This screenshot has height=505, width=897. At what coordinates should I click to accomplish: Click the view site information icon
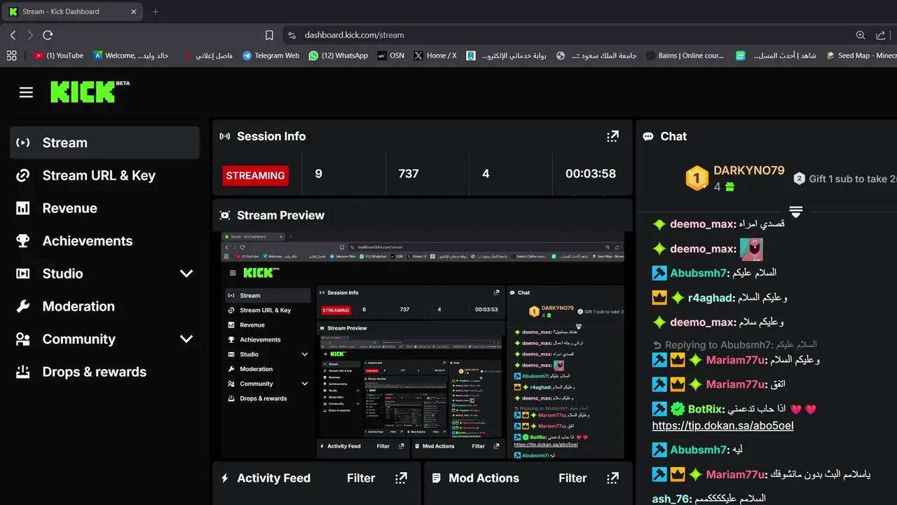(292, 35)
